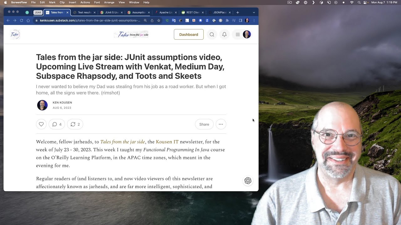This screenshot has height=225, width=401.
Task: Go forward in browser
Action: point(15,20)
